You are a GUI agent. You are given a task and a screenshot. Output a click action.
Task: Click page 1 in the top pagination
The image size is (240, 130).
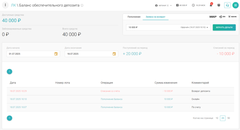coord(10,72)
